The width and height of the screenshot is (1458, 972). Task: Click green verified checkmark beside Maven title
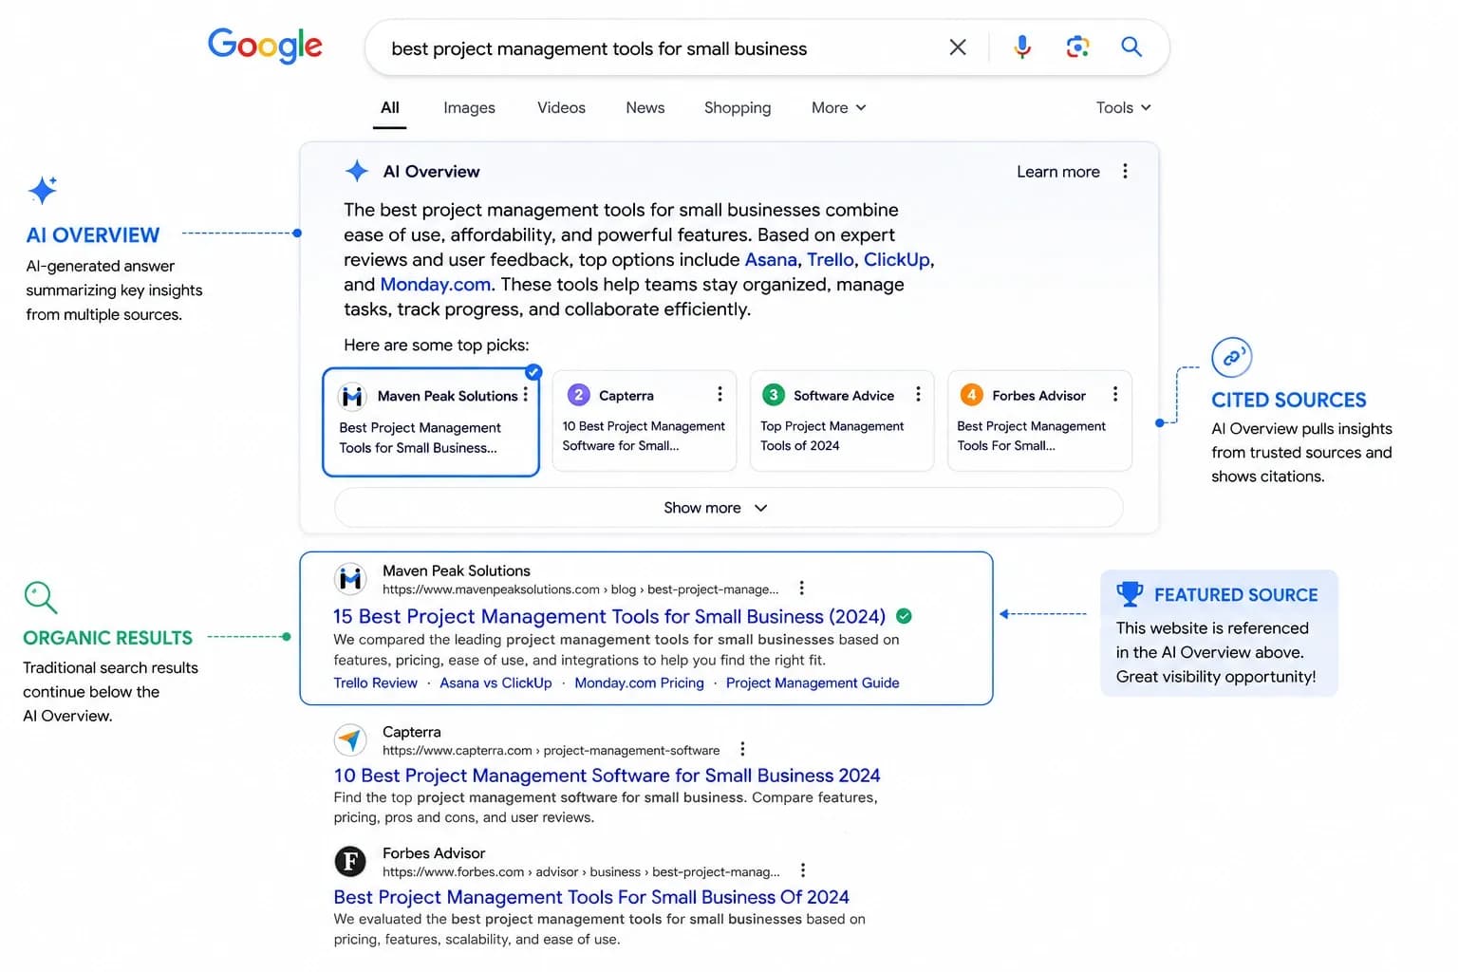(905, 616)
